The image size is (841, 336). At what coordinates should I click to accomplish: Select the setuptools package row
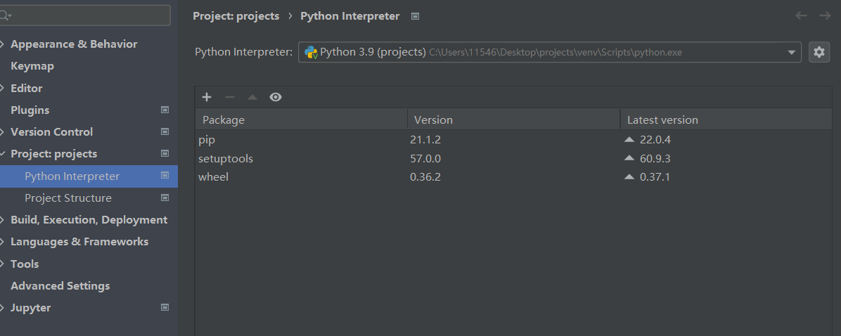click(302, 159)
